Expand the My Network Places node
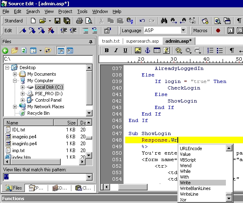This screenshot has width=243, height=203. [x=15, y=107]
